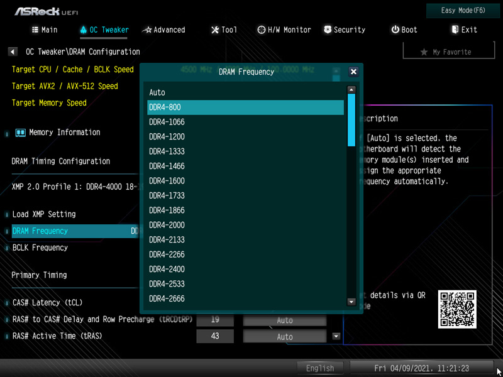Select DDR4-2133 option

click(x=245, y=240)
